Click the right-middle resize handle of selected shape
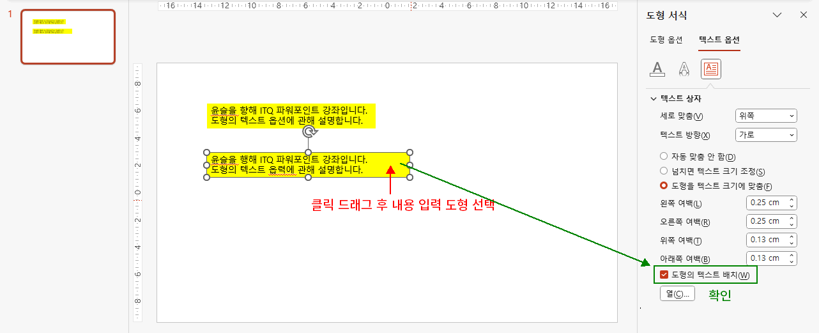The image size is (819, 333). (x=409, y=165)
